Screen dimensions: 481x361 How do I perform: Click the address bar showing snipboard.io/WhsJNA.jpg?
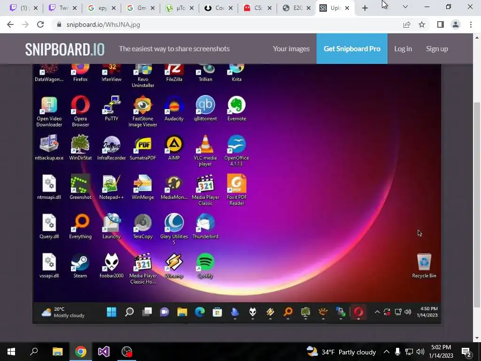(227, 24)
